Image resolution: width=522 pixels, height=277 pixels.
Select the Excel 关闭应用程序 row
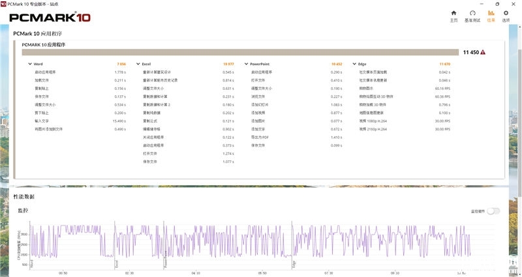pos(189,138)
